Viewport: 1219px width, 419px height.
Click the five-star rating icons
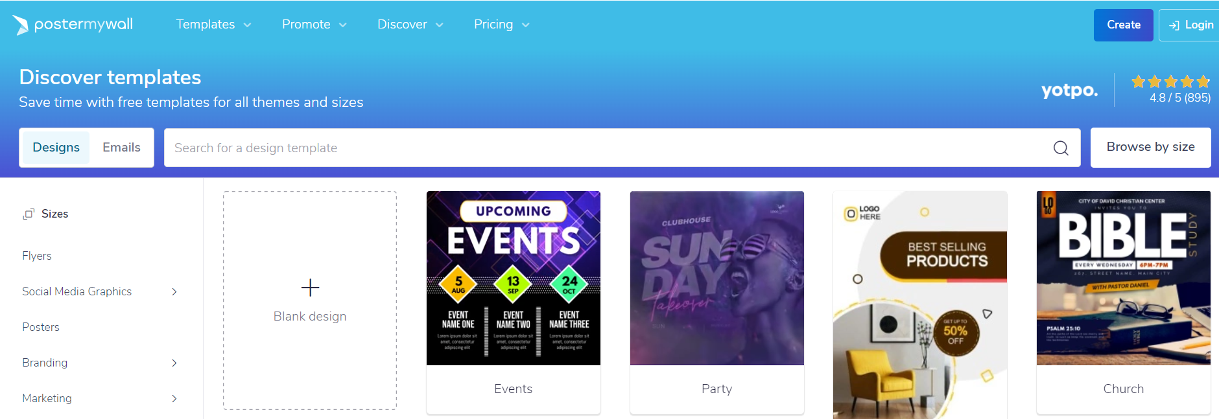(x=1170, y=82)
